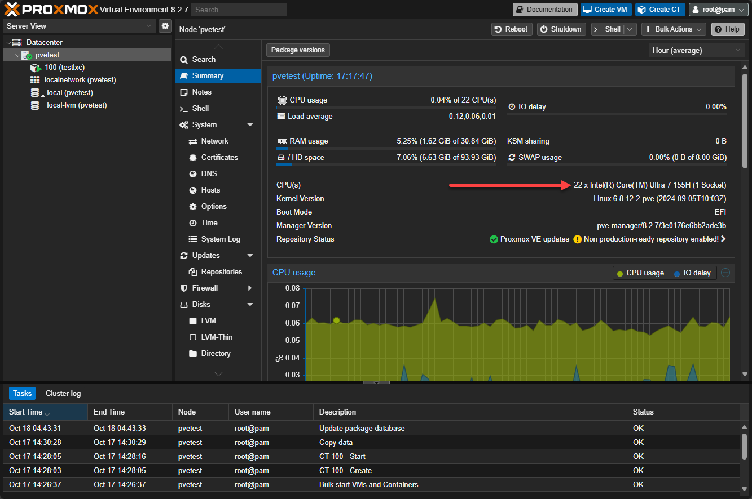752x499 pixels.
Task: Click the Create VM button
Action: pos(606,10)
